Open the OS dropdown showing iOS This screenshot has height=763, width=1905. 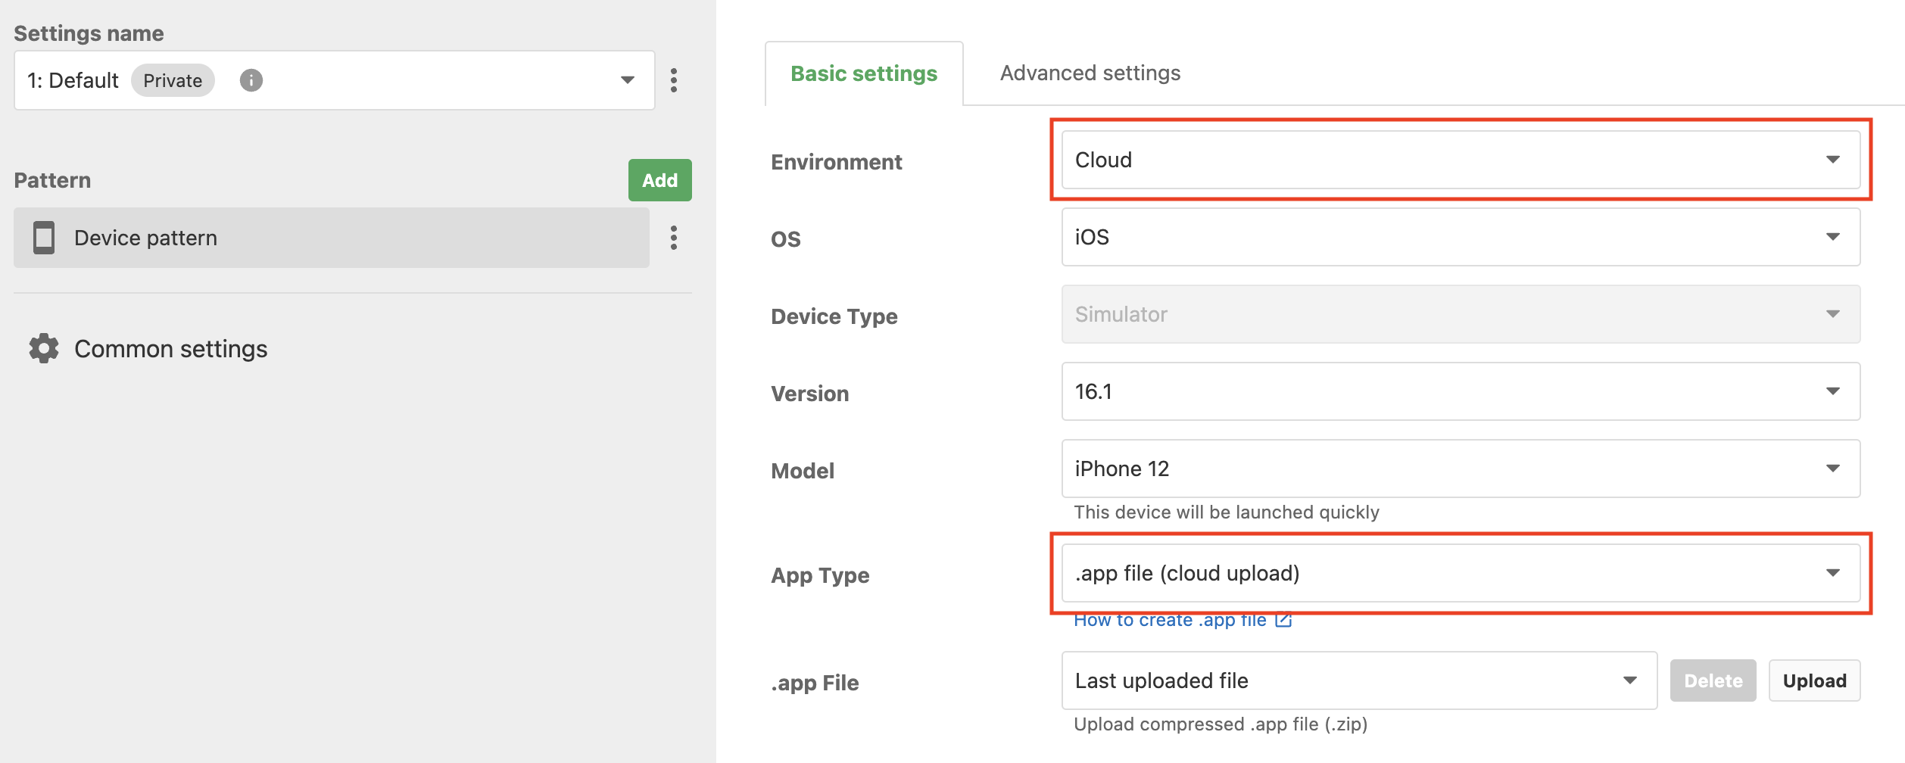pyautogui.click(x=1461, y=237)
